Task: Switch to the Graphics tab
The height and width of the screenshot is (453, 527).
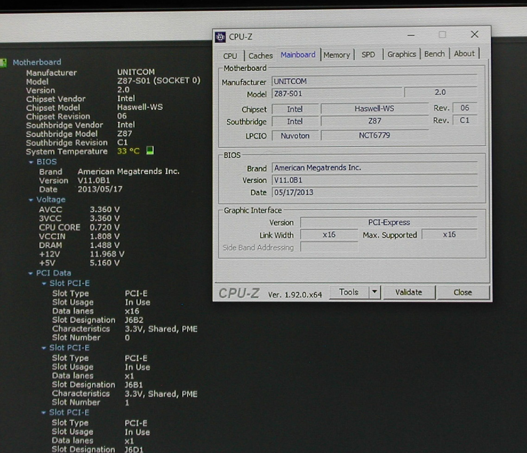Action: point(402,54)
